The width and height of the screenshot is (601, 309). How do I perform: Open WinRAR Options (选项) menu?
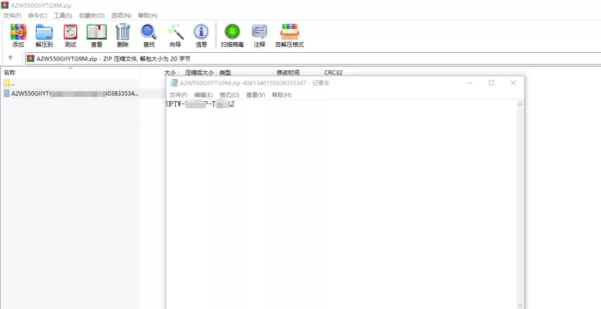(x=121, y=16)
